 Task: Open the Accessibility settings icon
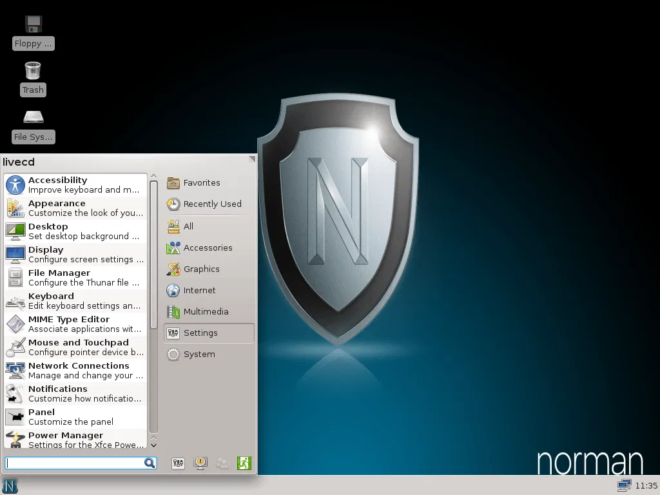click(x=15, y=185)
